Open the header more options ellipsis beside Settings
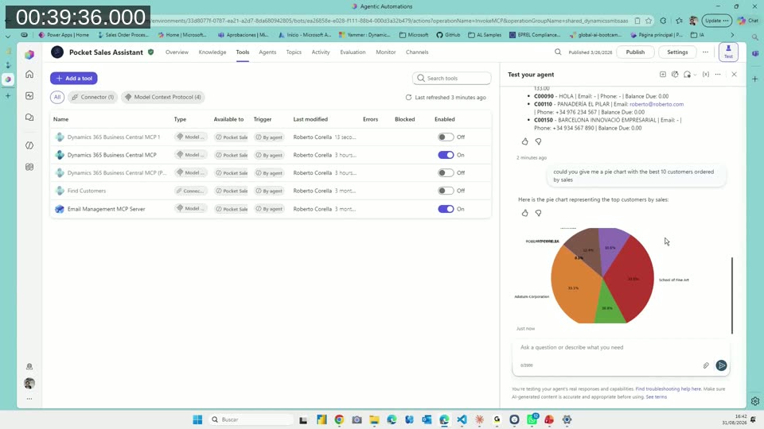 pos(705,52)
